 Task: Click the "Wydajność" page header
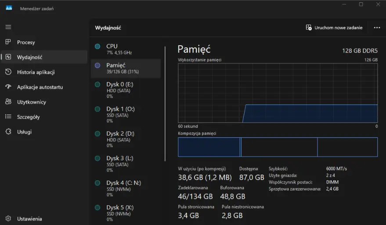pos(108,28)
